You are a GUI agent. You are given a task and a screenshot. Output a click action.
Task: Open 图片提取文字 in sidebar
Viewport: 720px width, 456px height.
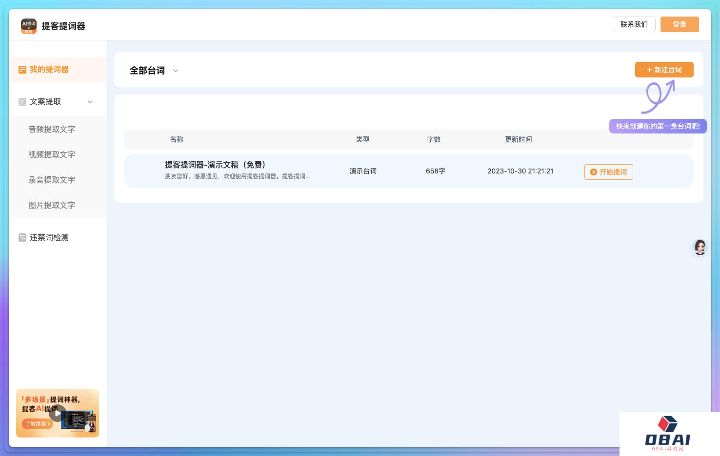click(x=52, y=205)
